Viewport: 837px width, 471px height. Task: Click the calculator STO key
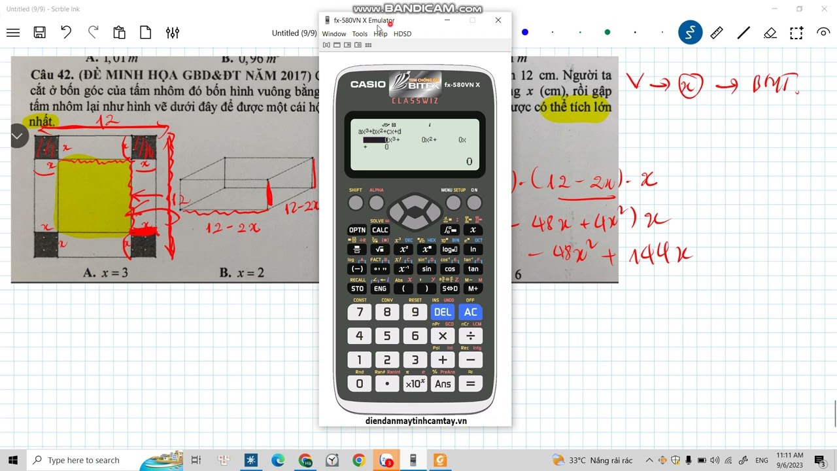click(x=357, y=288)
